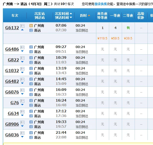Click the ¥59.5 first-class price
Screen dimensions: 153x145
[x=115, y=38]
